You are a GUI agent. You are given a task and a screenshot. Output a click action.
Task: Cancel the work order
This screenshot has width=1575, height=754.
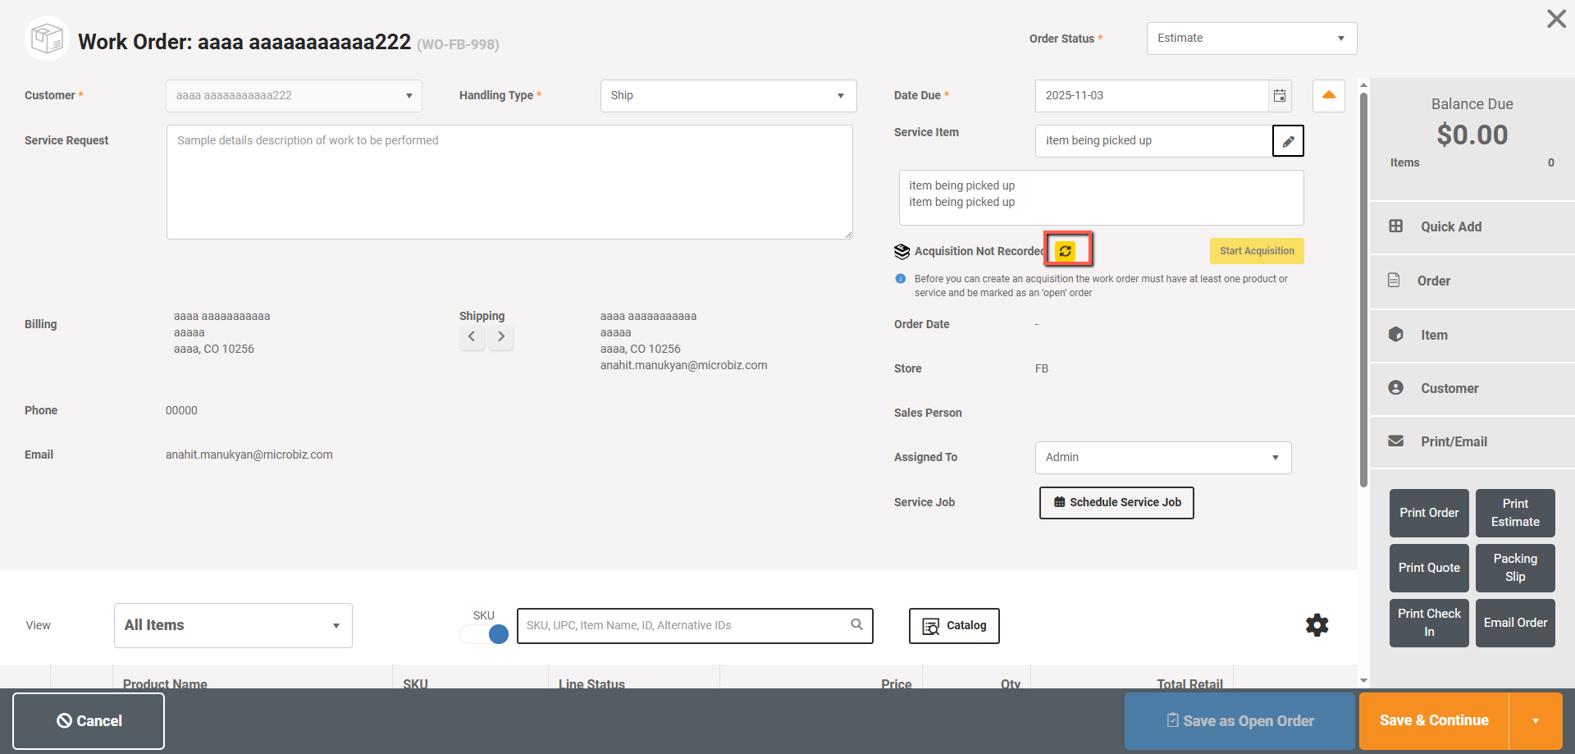coord(89,721)
